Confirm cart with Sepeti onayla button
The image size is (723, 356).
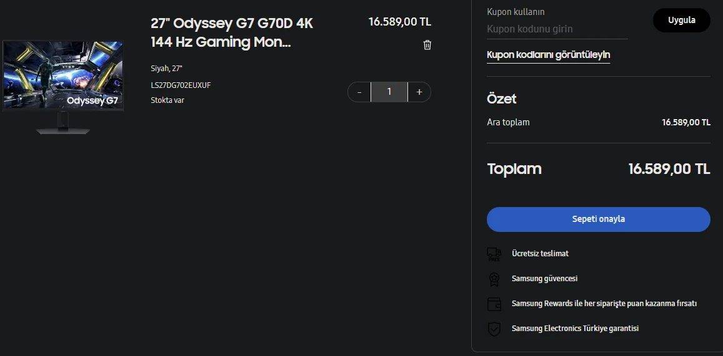coord(599,219)
